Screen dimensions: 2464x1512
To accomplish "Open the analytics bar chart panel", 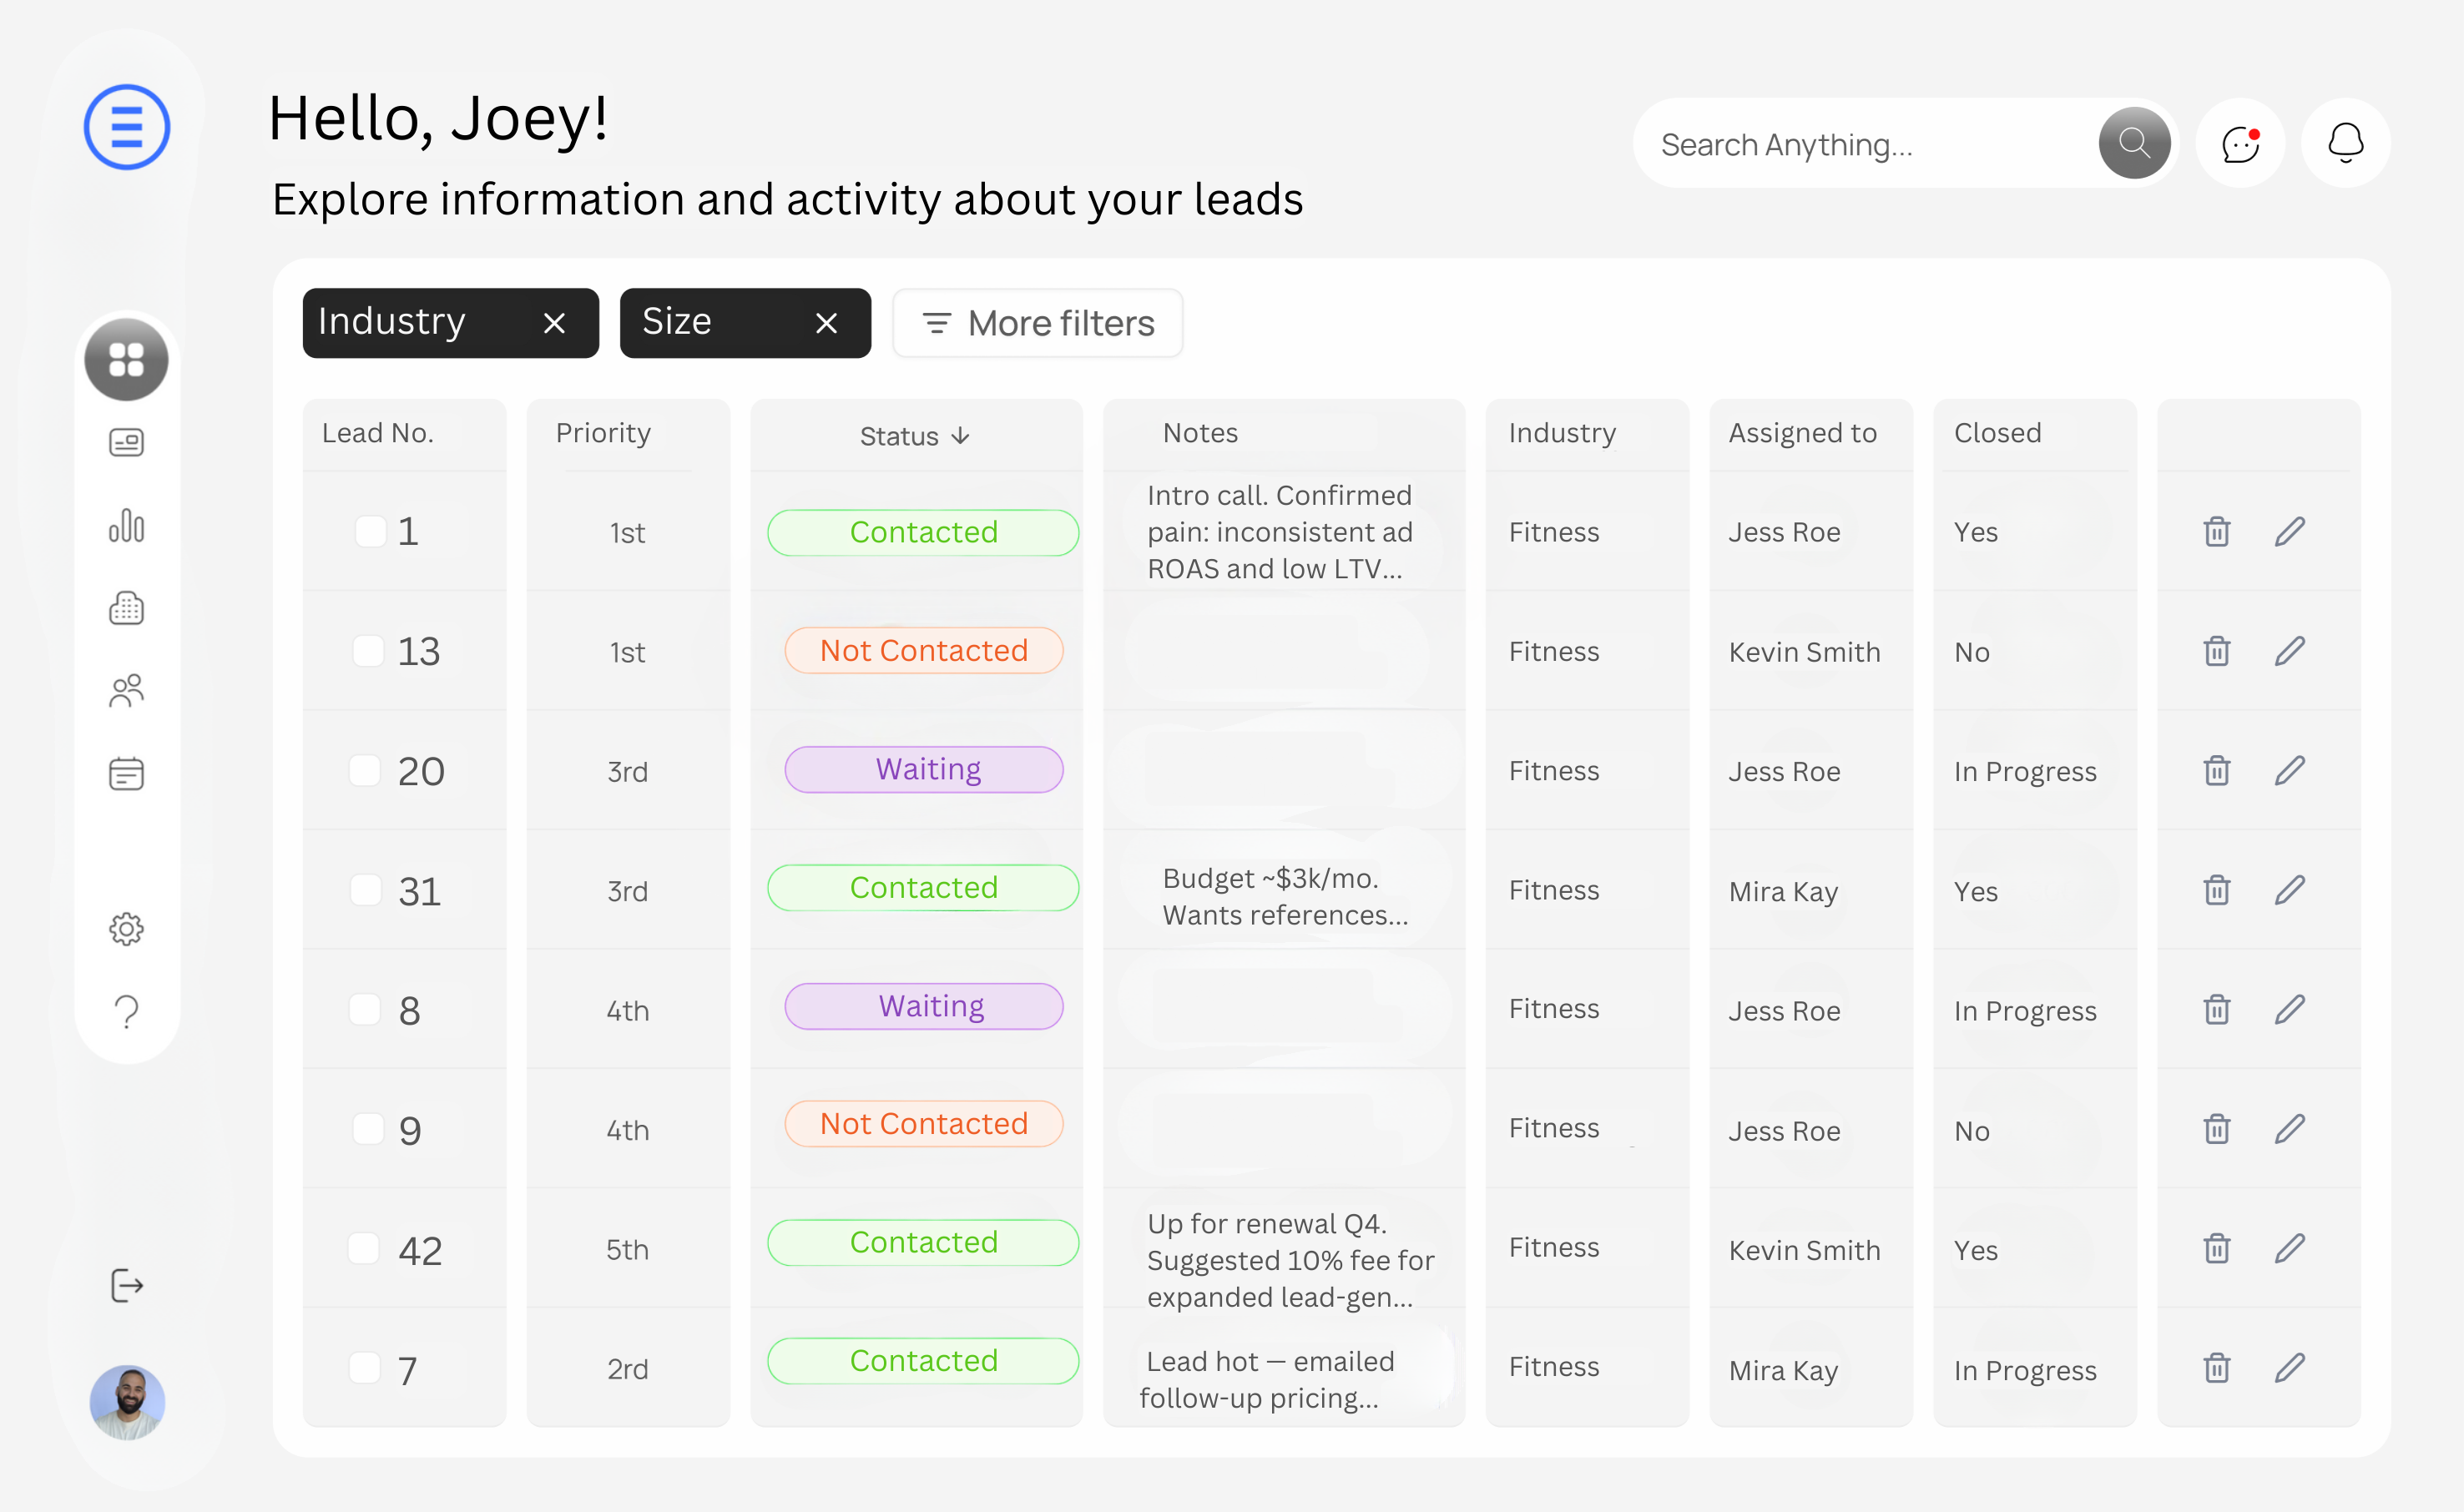I will coord(125,526).
